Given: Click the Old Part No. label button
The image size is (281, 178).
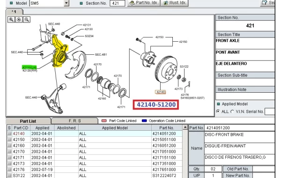Looking at the screenshot, I should [x=238, y=169].
